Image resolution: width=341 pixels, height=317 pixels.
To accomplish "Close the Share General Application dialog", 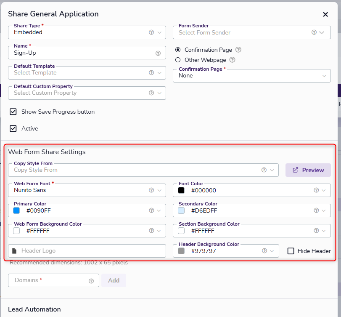I will tap(325, 14).
